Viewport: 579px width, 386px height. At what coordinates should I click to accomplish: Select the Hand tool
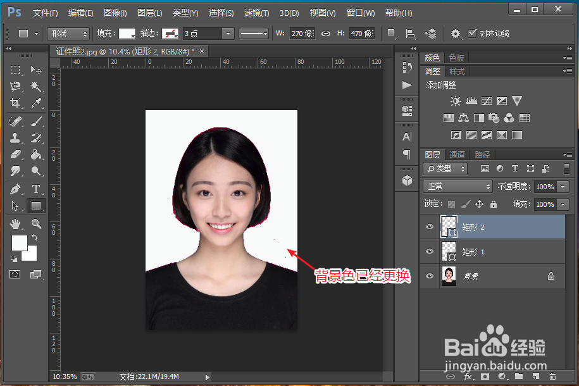click(16, 223)
